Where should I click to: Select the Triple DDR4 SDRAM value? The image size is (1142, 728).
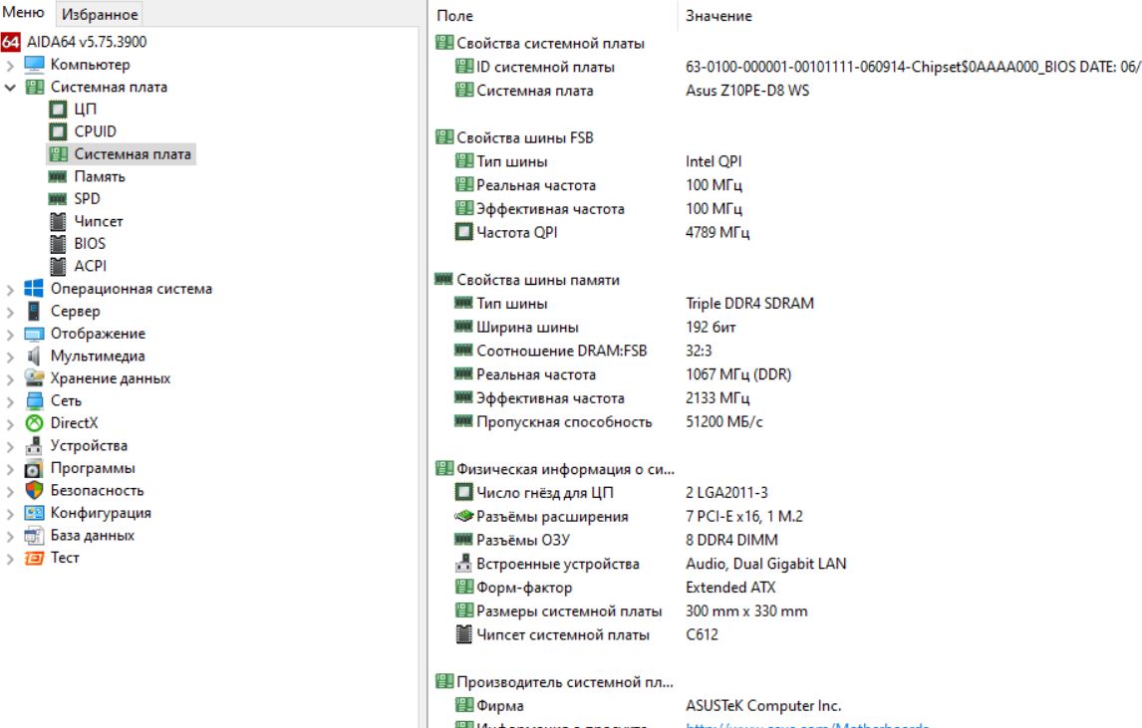[749, 304]
